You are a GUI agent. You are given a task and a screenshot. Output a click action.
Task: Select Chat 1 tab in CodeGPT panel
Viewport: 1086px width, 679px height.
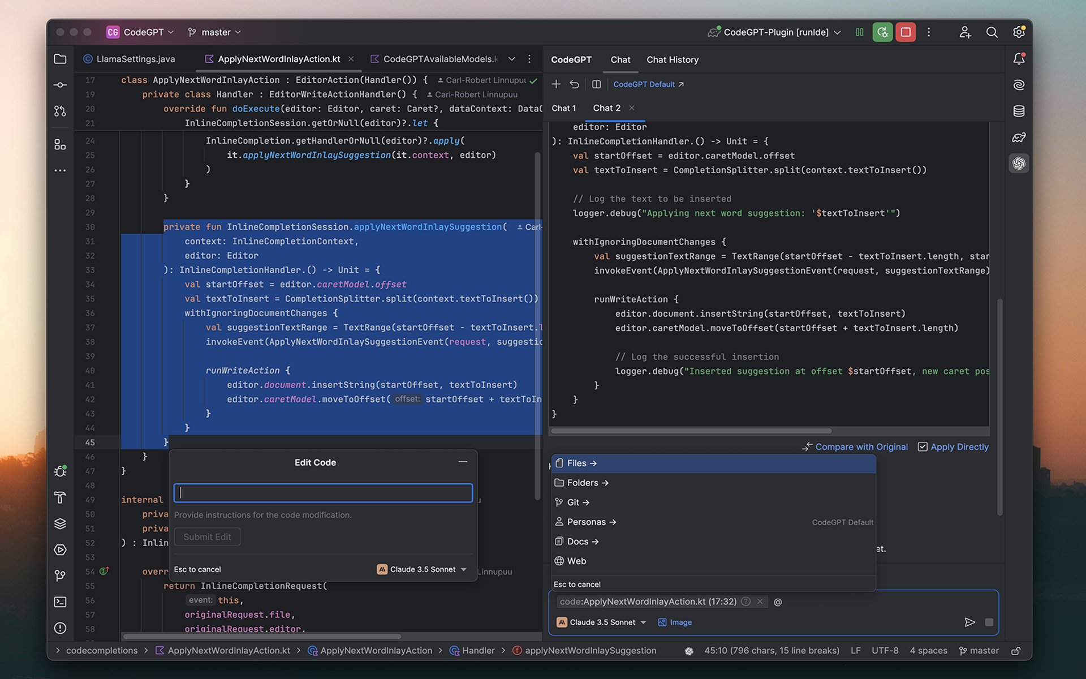click(x=563, y=107)
